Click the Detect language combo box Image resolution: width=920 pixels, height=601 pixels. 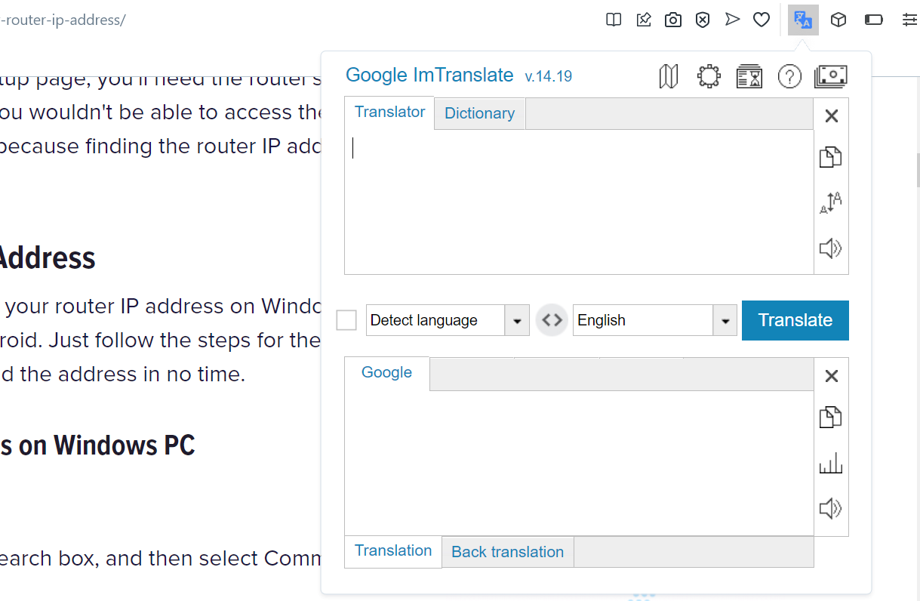point(448,320)
